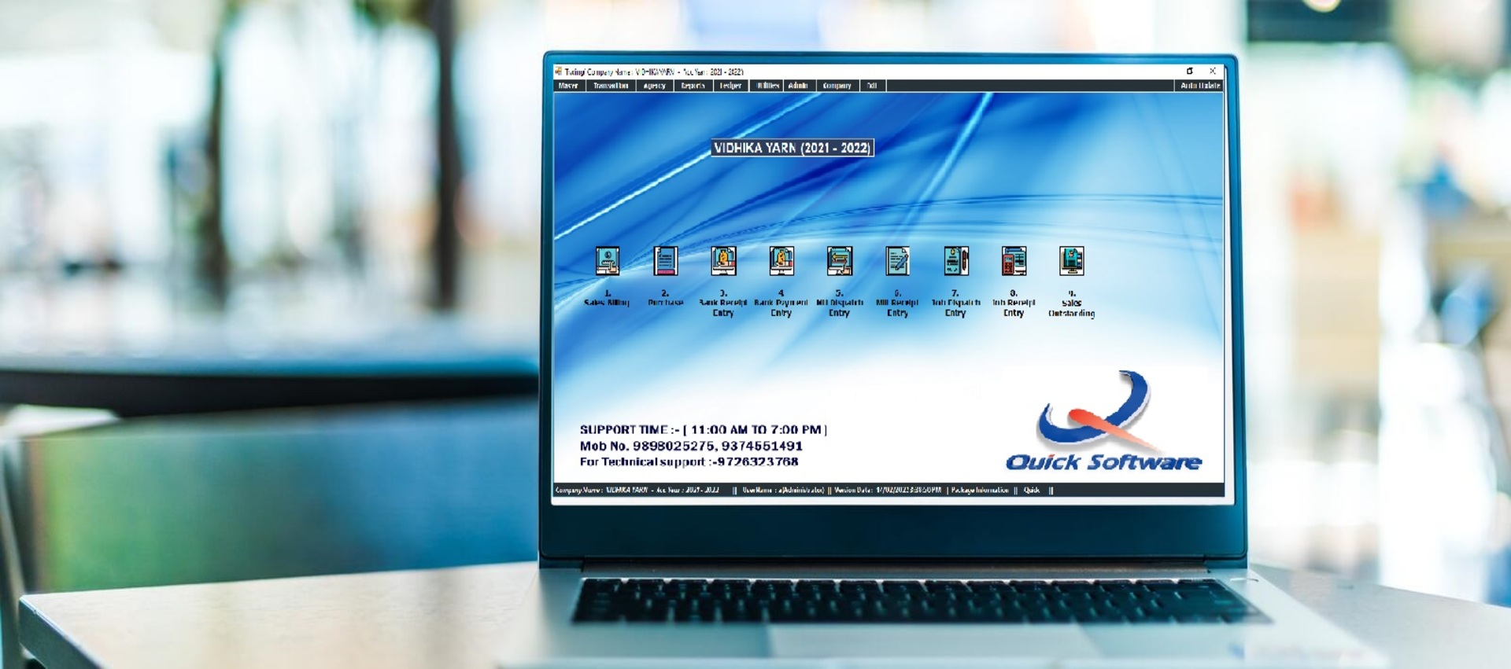Click the app icon in title bar

559,71
